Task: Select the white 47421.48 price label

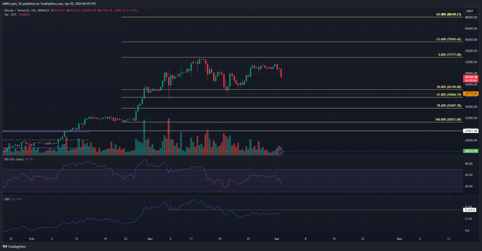Action: (471, 131)
